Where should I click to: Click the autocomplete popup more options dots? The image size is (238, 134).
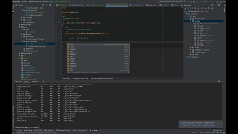click(x=128, y=72)
